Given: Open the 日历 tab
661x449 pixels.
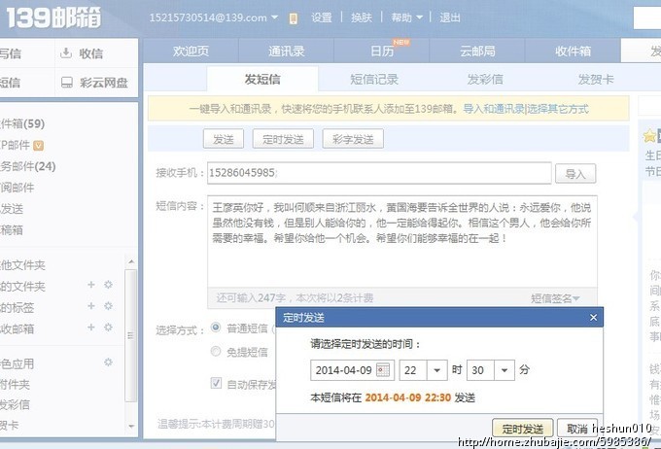Looking at the screenshot, I should coord(382,51).
